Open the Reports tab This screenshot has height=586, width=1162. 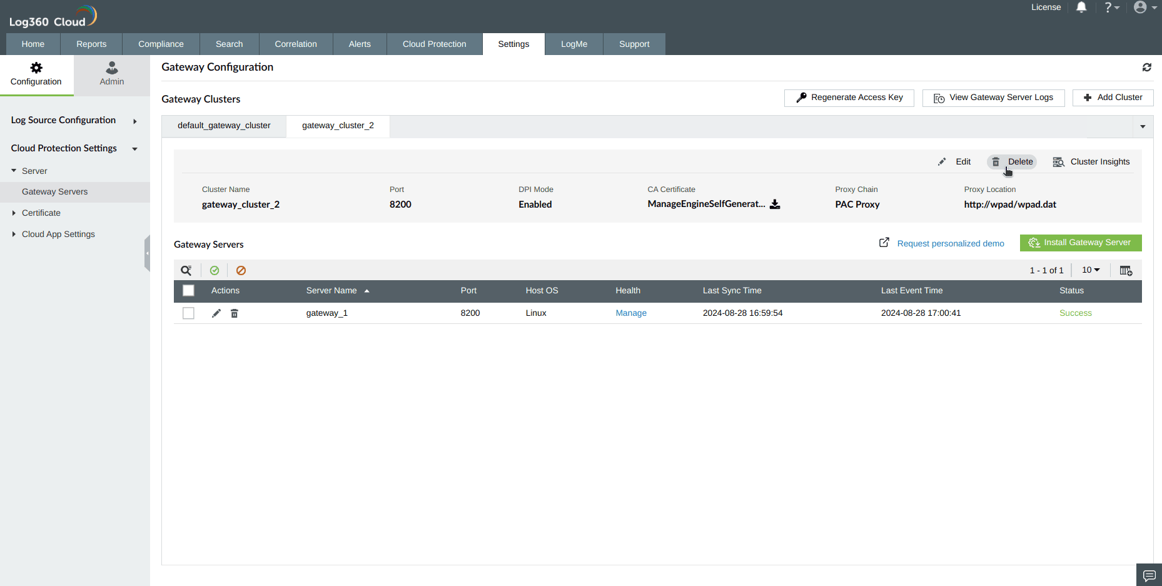[x=91, y=44]
